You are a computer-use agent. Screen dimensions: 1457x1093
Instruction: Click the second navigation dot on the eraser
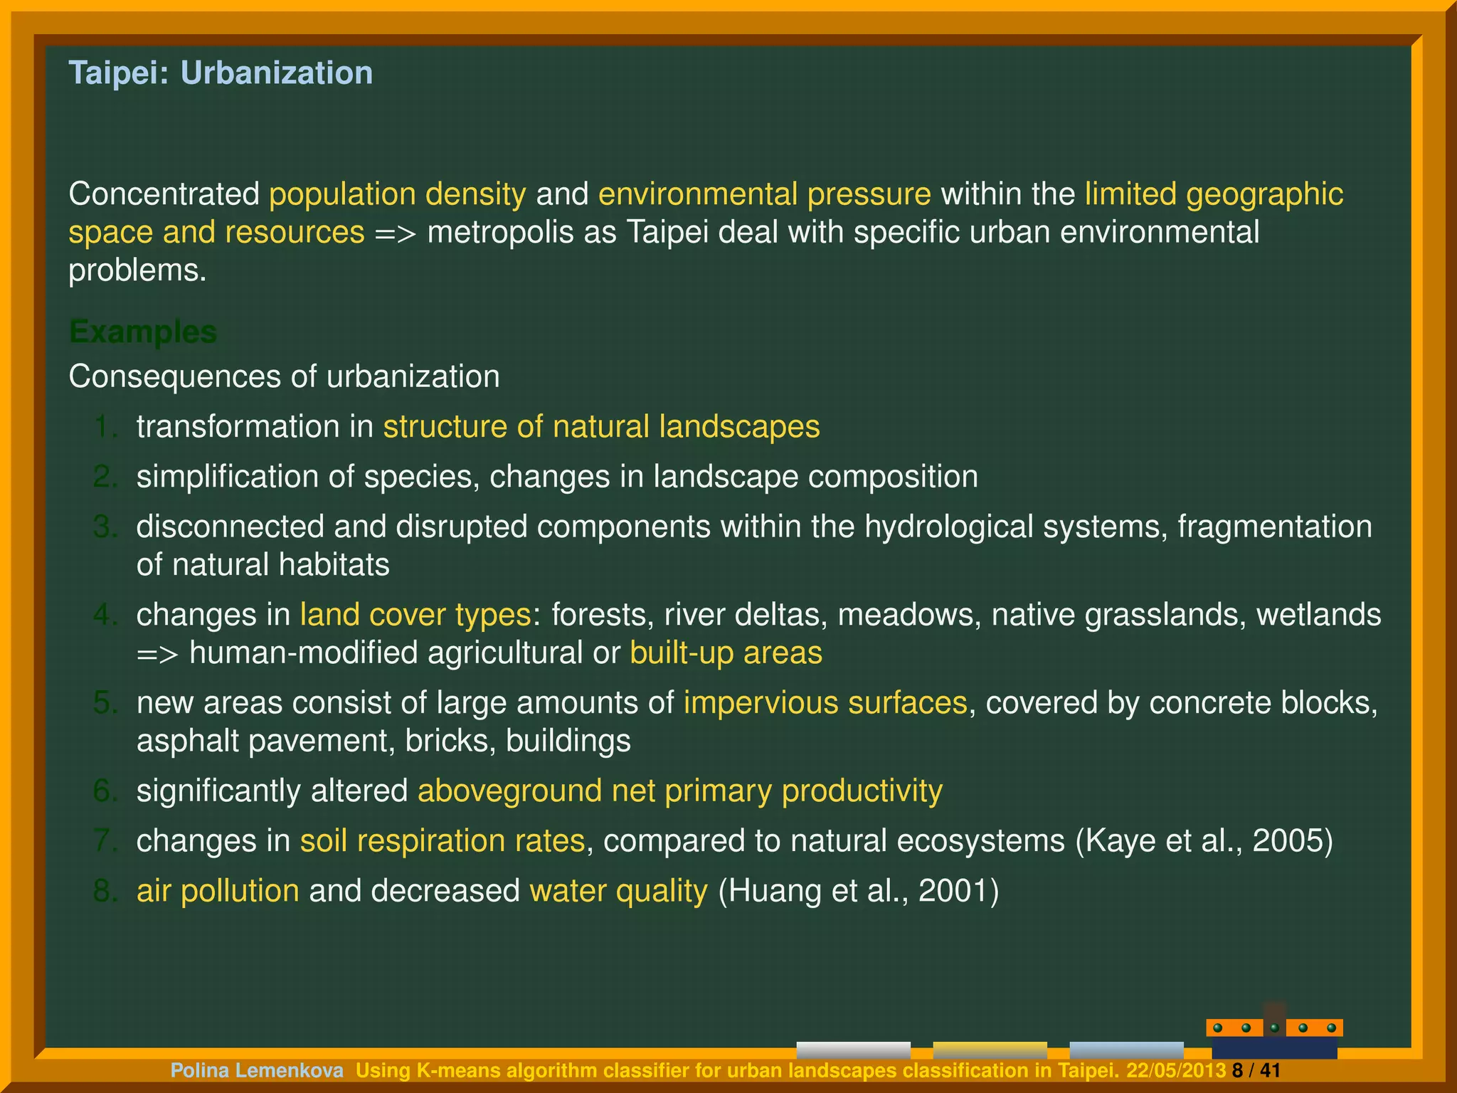[1246, 1028]
